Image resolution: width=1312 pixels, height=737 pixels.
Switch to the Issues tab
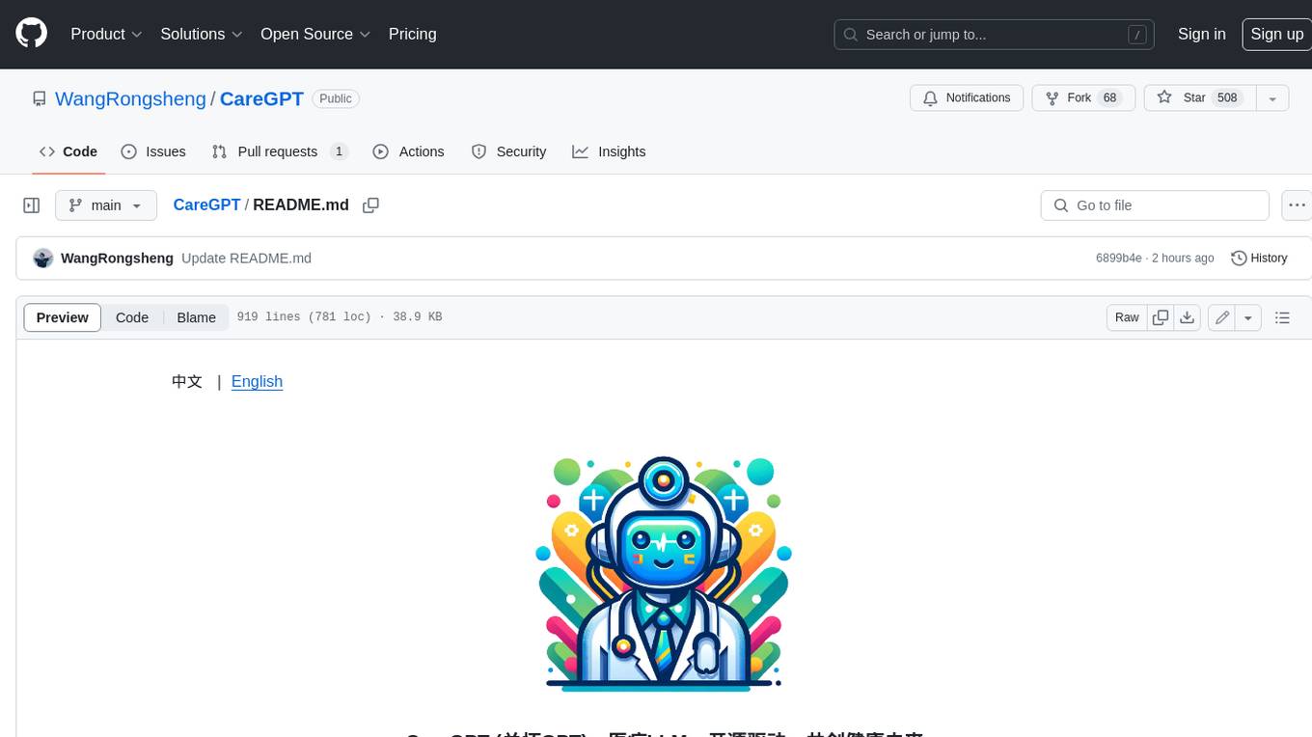click(153, 151)
